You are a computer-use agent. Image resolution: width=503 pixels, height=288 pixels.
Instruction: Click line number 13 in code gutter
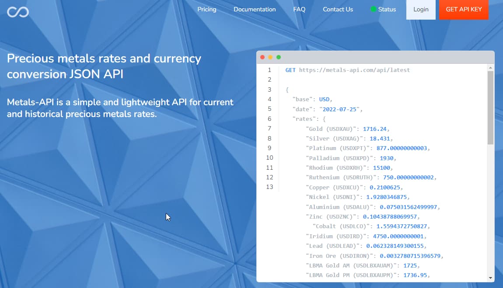tap(269, 187)
